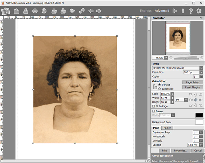Align image to bottom-left arrow

(x=191, y=105)
